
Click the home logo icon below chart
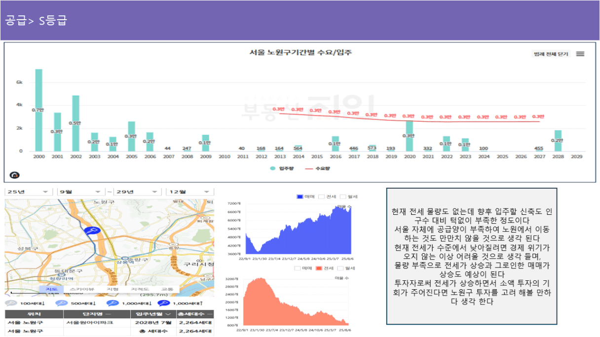[14, 175]
